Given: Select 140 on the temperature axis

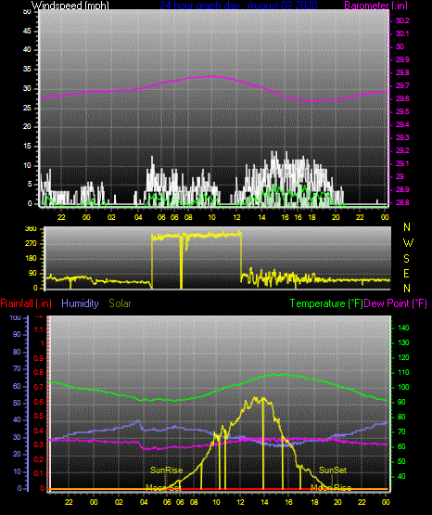Looking at the screenshot, I should point(403,328).
